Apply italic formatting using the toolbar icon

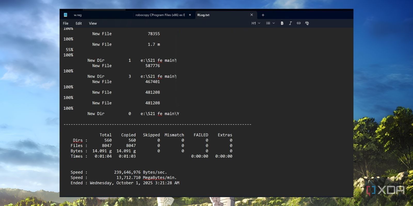pos(290,23)
